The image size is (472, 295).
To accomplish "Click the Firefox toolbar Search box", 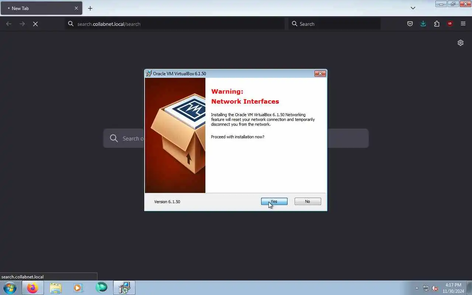I will 334,24.
